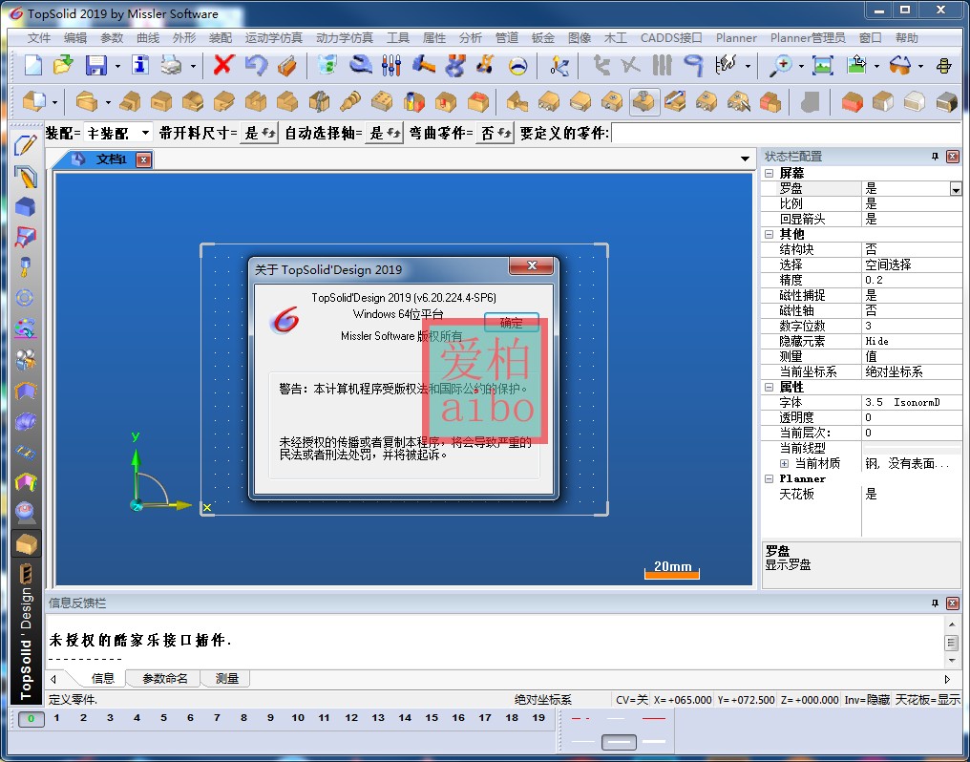Select the color palette icon in the left sidebar
Screen dimensions: 970x762
26,328
